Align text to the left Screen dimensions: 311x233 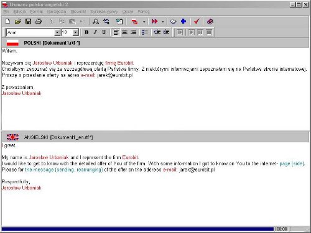116,32
